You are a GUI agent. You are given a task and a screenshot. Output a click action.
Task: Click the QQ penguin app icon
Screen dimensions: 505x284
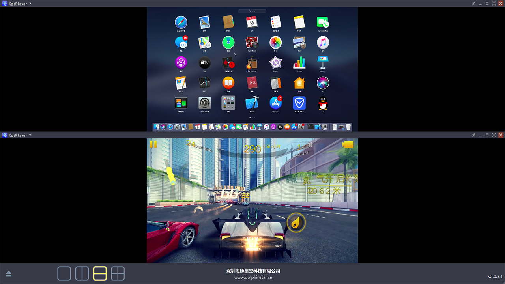tap(323, 103)
